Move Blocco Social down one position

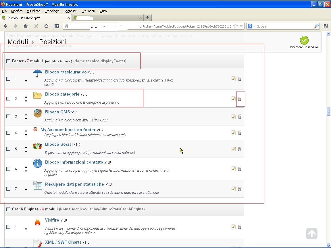[x=26, y=151]
